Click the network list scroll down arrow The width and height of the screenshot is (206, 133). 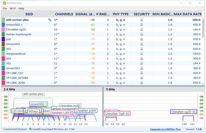203,84
